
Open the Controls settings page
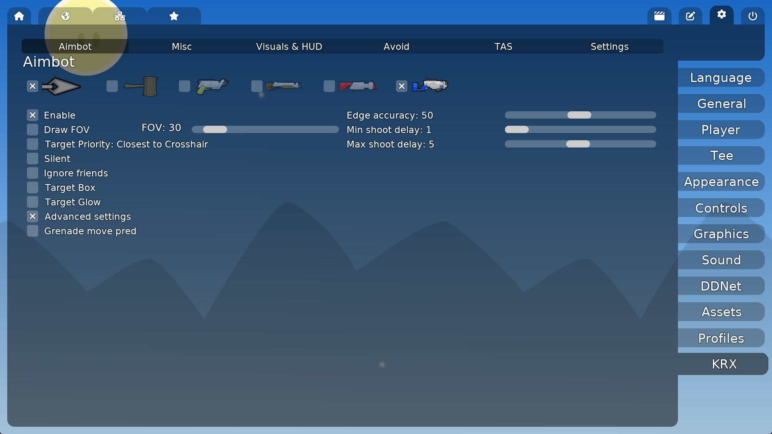[721, 208]
